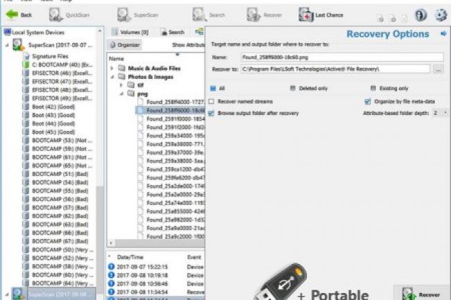Select the Deleted only option

tap(293, 89)
